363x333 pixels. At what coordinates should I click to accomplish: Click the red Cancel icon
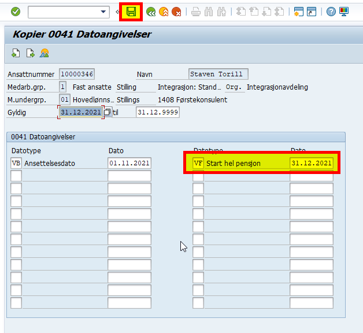176,12
